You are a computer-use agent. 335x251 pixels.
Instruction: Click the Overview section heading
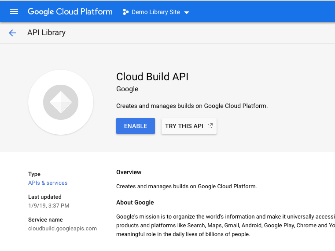click(x=129, y=172)
